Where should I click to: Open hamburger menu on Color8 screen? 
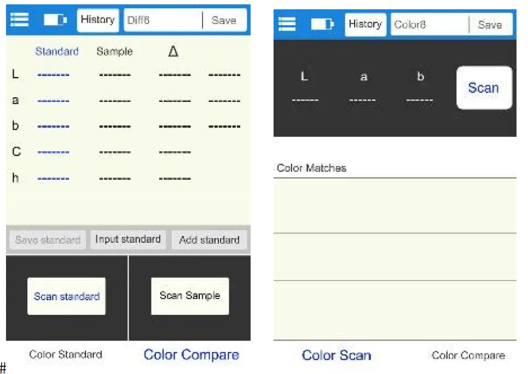(287, 24)
